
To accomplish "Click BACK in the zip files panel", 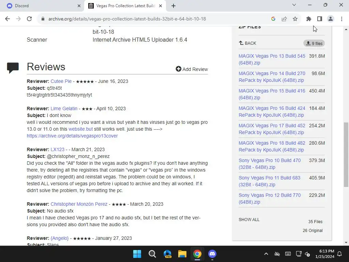I will [247, 43].
